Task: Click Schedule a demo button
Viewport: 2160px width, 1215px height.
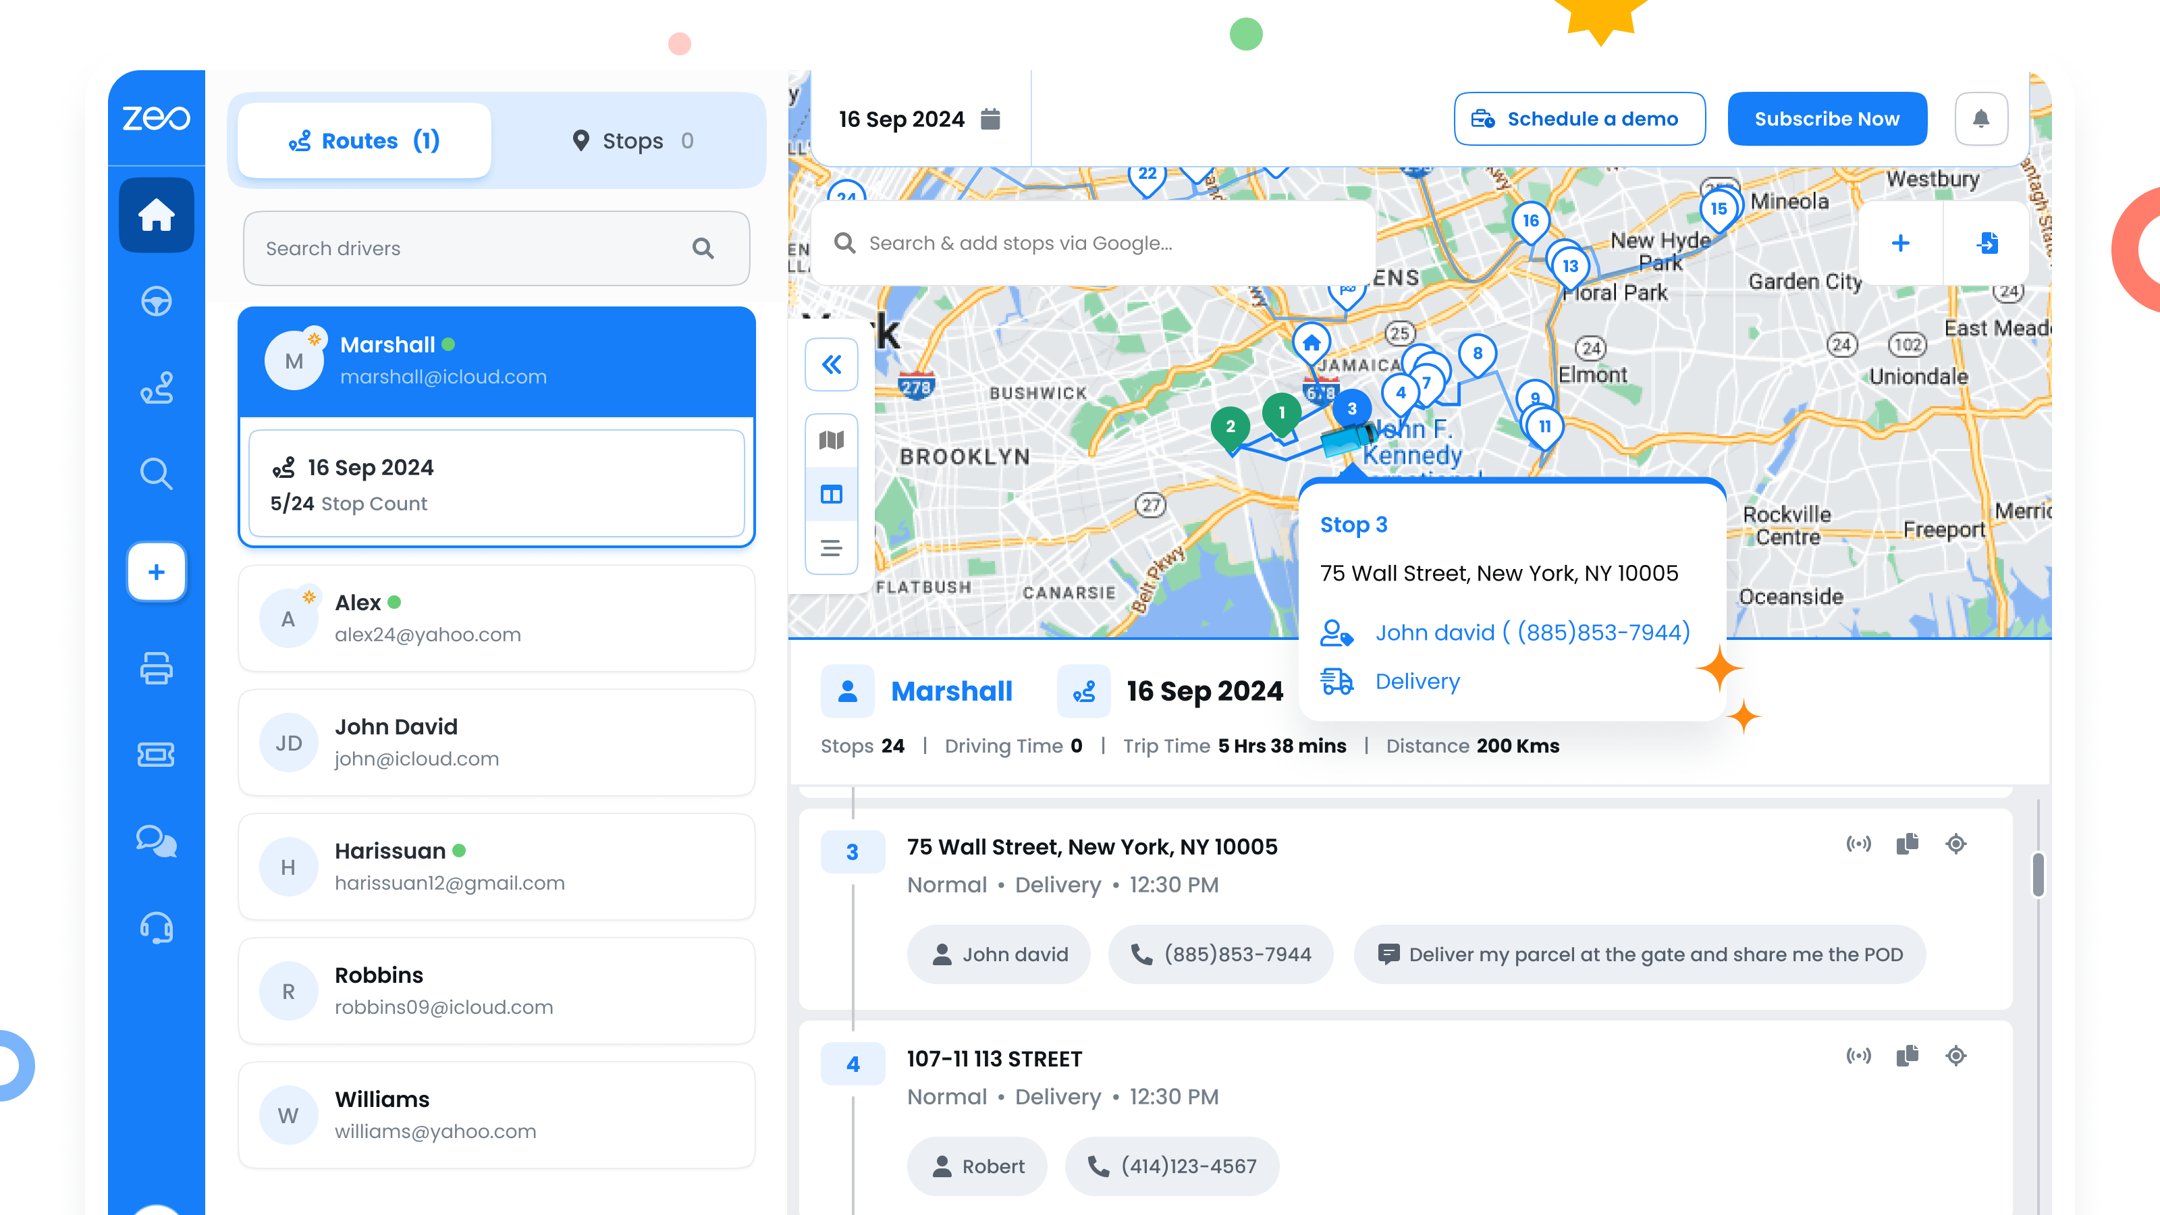Action: [1579, 119]
